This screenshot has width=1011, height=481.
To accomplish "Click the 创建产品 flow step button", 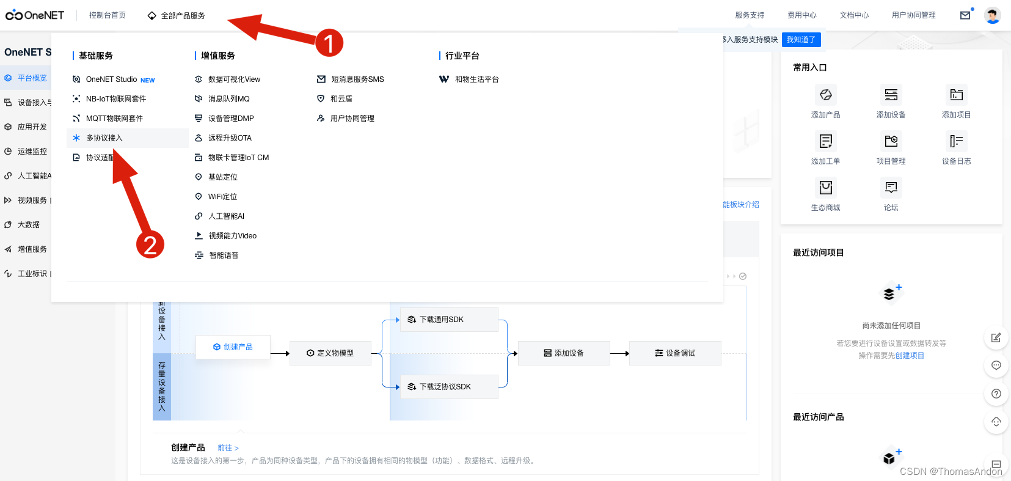I will pyautogui.click(x=233, y=347).
